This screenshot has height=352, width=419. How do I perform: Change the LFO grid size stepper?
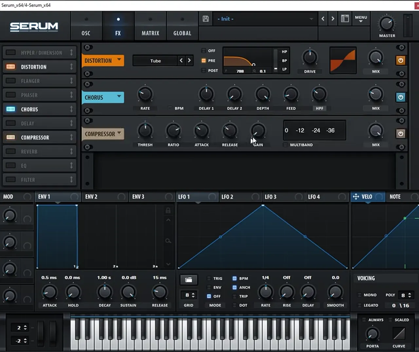(x=193, y=295)
